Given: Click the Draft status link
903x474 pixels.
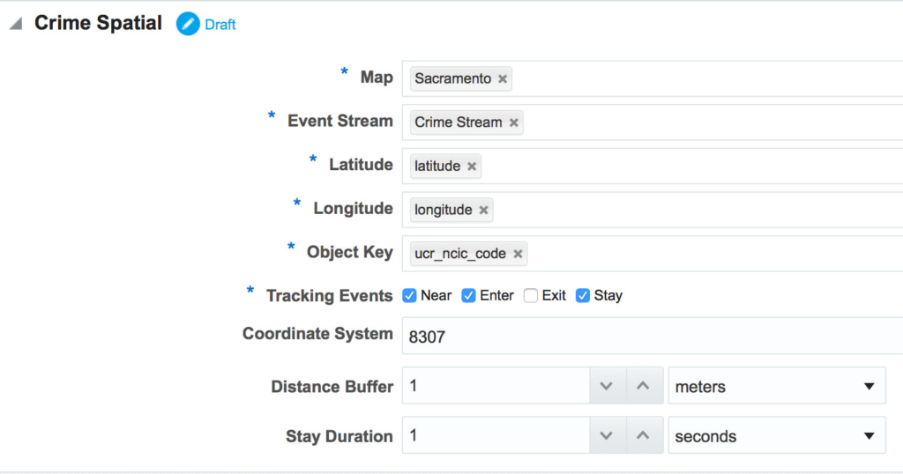Looking at the screenshot, I should (220, 25).
